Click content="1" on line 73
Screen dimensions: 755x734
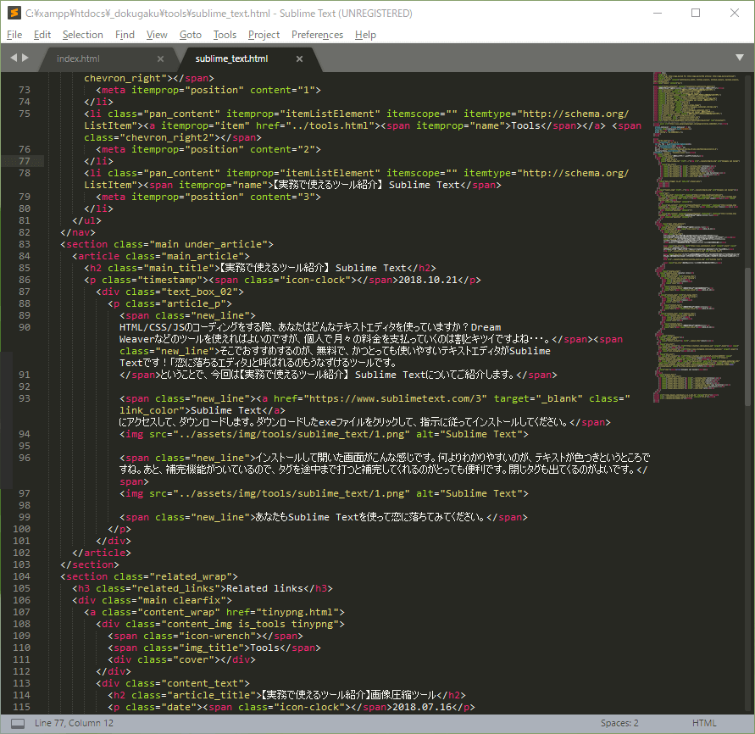click(x=283, y=90)
